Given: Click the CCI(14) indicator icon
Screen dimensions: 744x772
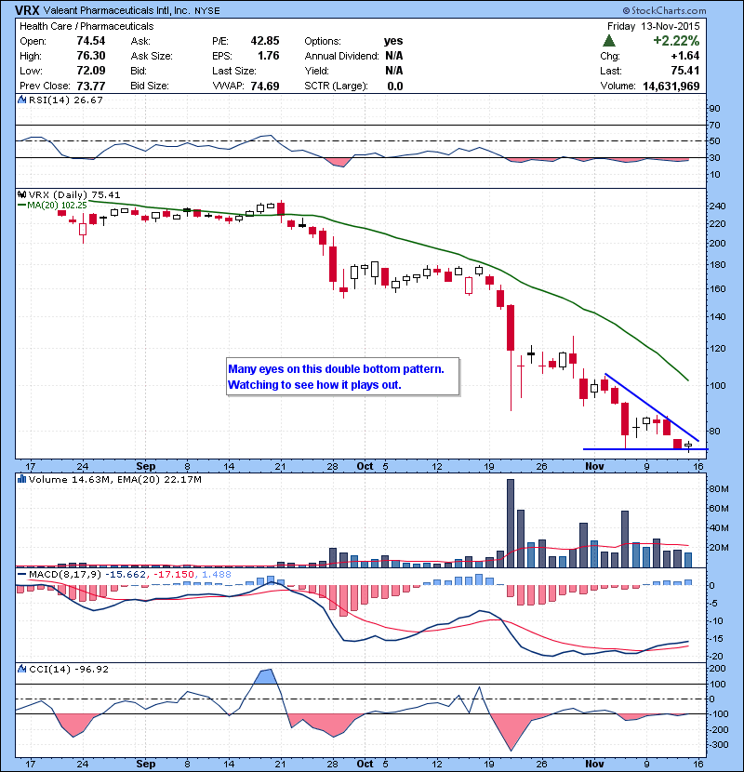Looking at the screenshot, I should click(x=22, y=669).
